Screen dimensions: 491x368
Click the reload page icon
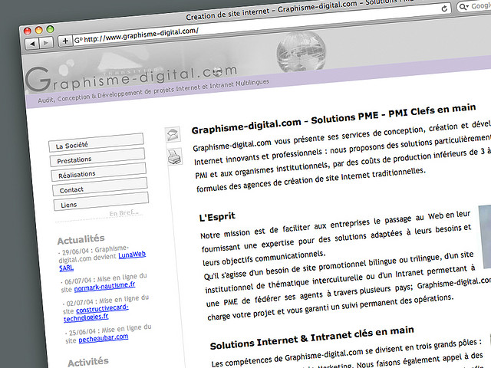click(x=444, y=8)
